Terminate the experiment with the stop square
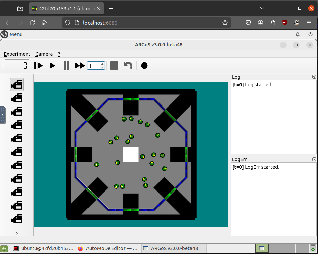318x254 pixels. coord(114,66)
